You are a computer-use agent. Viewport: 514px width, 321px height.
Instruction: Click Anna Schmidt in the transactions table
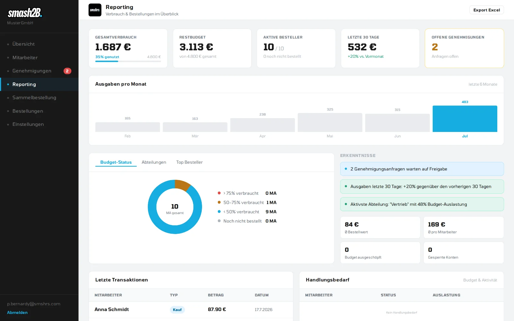[x=111, y=309]
